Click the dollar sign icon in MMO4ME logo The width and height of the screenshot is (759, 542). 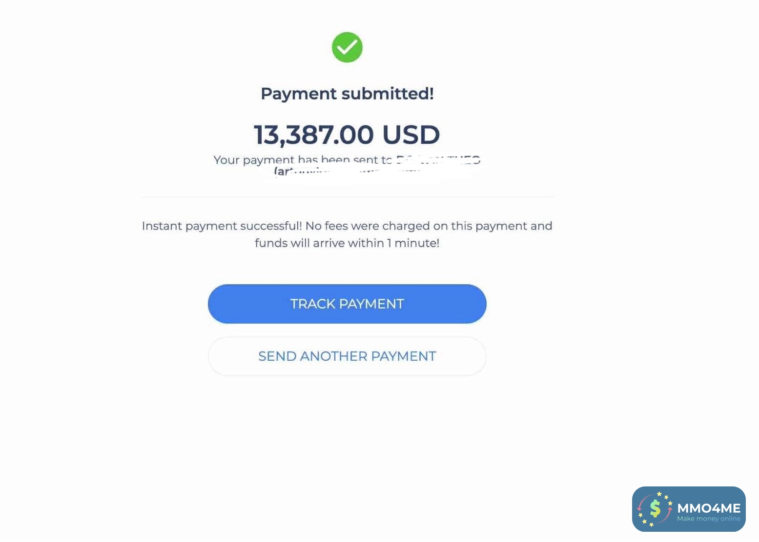(655, 509)
